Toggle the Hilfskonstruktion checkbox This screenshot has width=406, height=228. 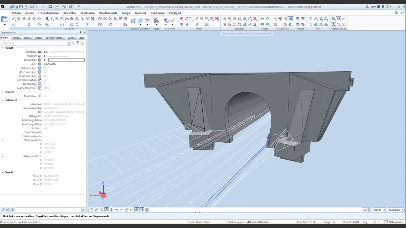click(x=45, y=80)
